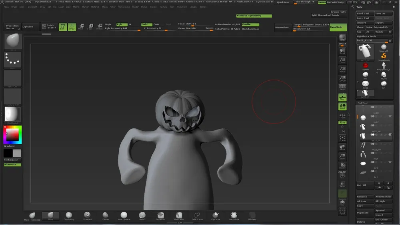
Task: Select the ClayBuildup brush
Action: (x=69, y=216)
